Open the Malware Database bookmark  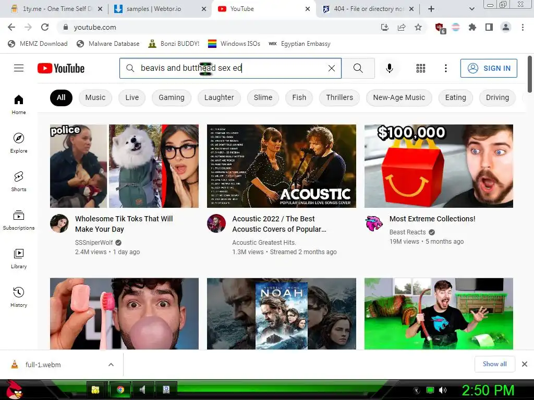click(108, 44)
